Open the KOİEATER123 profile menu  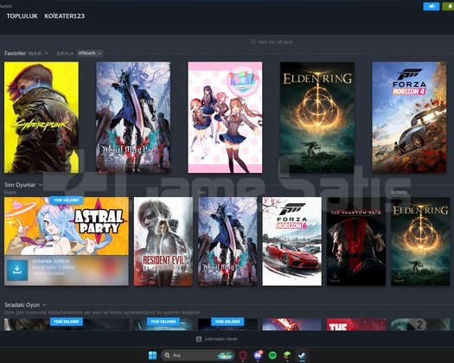pyautogui.click(x=64, y=16)
